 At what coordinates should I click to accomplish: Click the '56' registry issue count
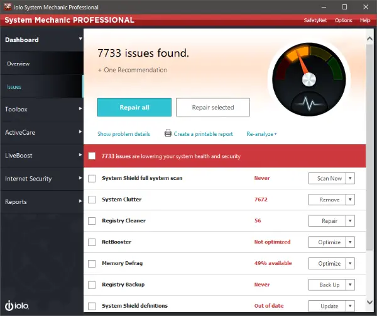point(258,220)
